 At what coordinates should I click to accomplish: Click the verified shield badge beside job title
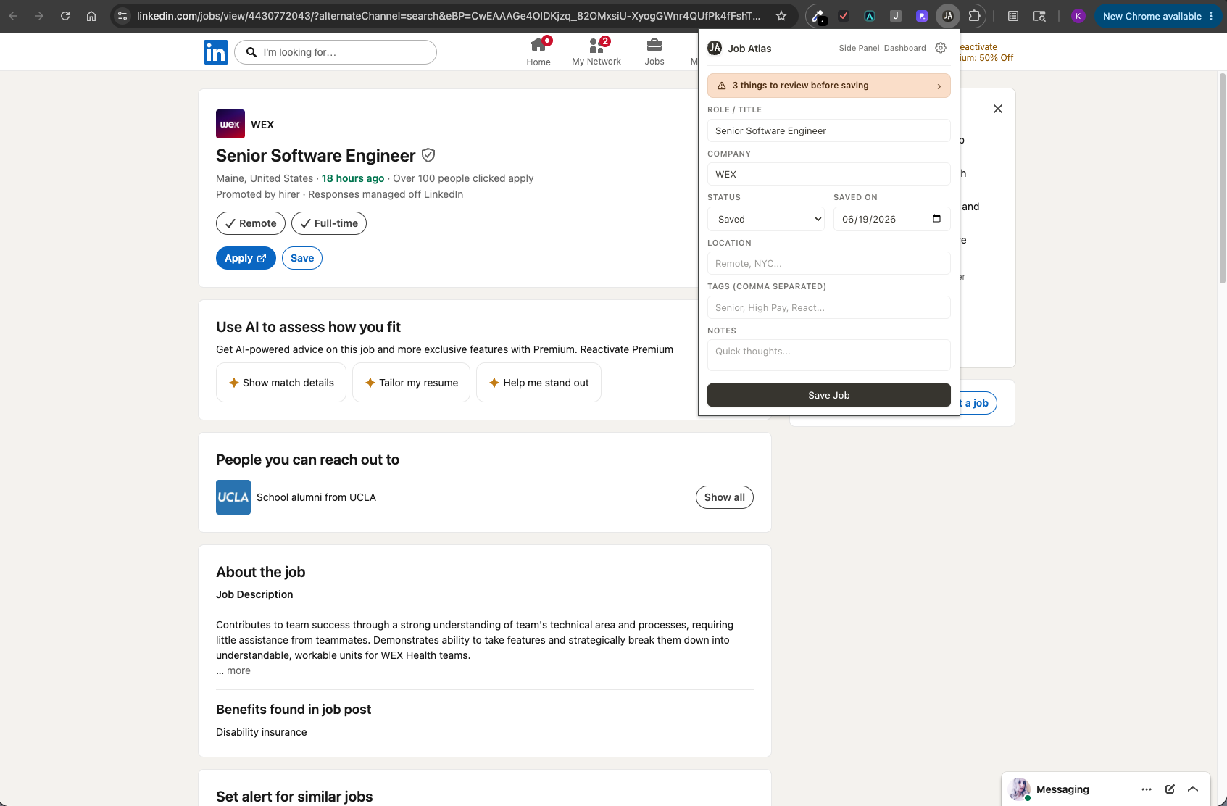[428, 155]
